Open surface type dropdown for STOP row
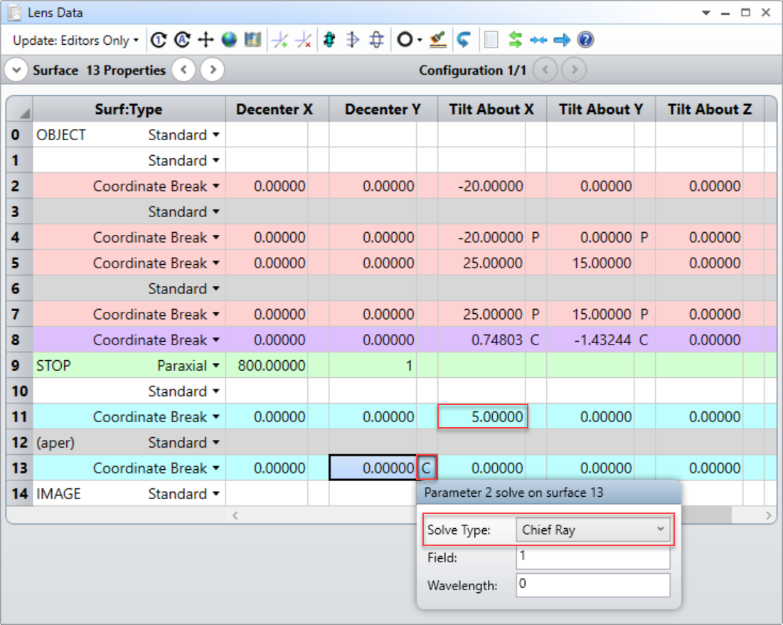 point(215,365)
